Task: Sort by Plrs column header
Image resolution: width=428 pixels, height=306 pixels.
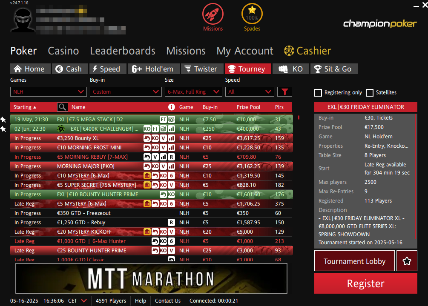Action: 279,107
